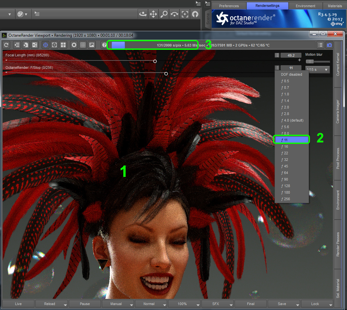Toggle the Pause rendering button
The height and width of the screenshot is (310, 347).
85,304
